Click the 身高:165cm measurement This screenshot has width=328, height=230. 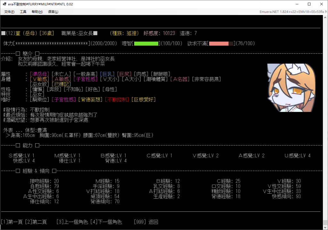[x=23, y=135]
